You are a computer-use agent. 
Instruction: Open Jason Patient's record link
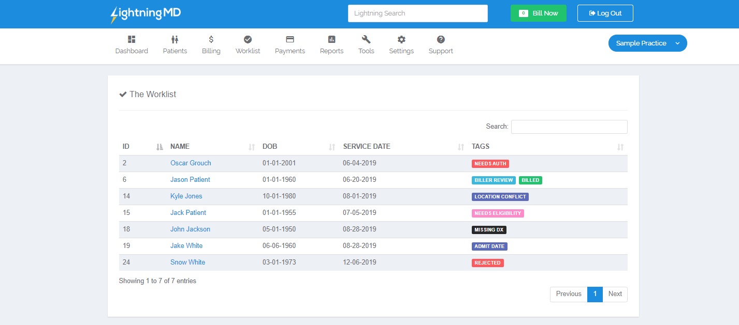click(190, 179)
